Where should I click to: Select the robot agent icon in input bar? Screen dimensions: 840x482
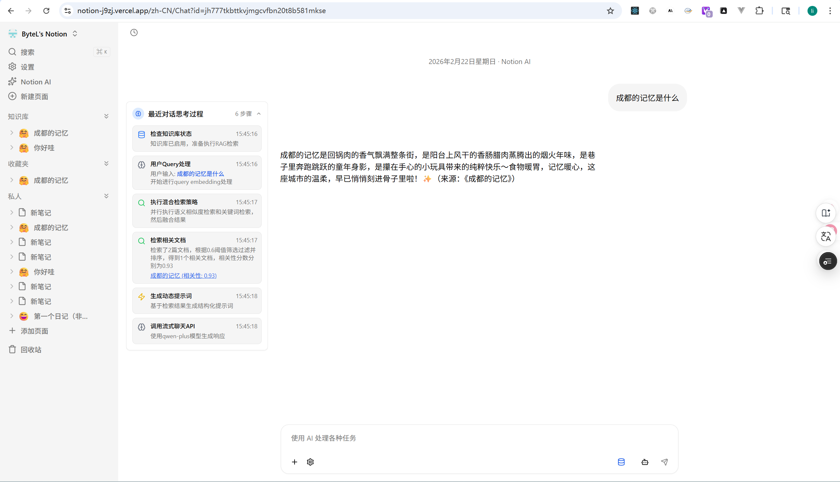pos(645,462)
